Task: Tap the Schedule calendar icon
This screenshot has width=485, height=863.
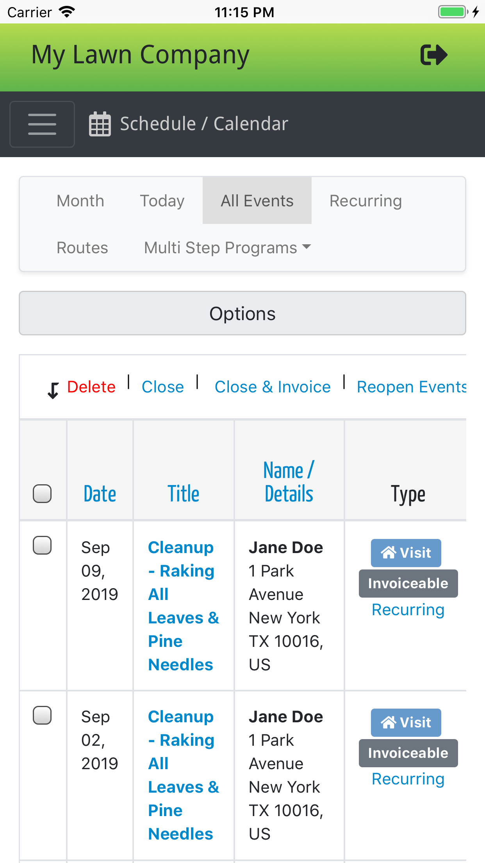Action: tap(100, 124)
